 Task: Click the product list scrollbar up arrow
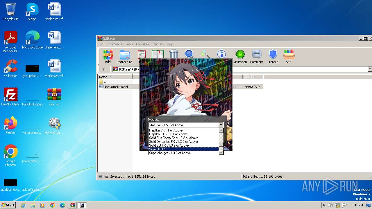coord(221,131)
